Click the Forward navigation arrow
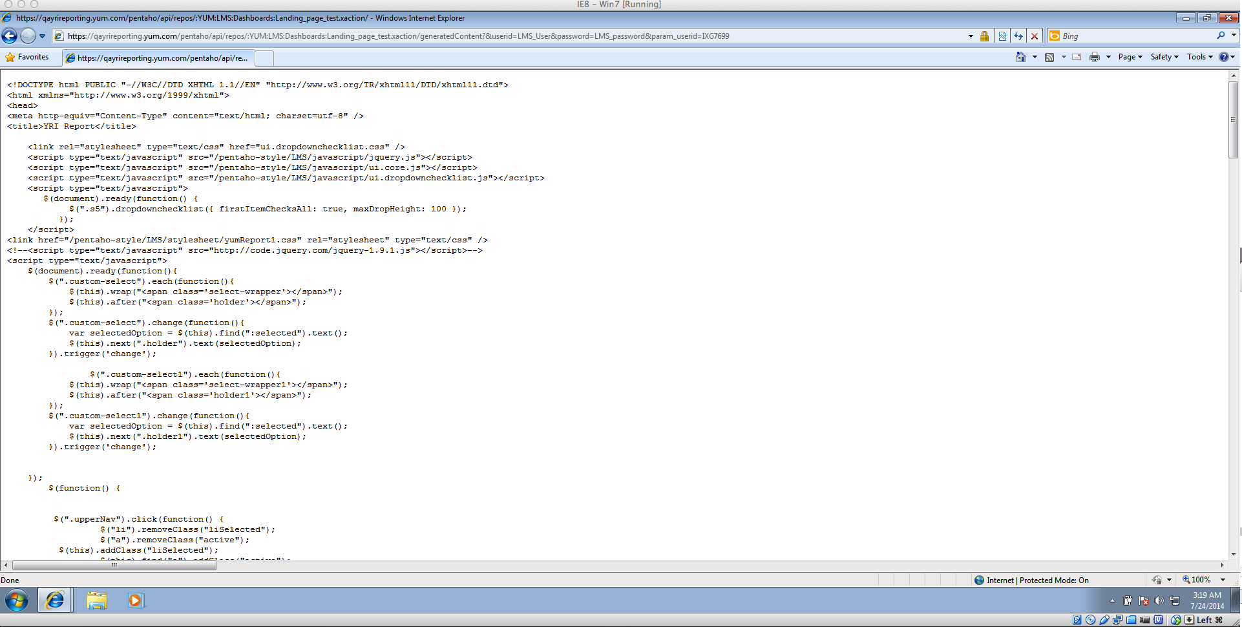1242x627 pixels. (x=28, y=36)
